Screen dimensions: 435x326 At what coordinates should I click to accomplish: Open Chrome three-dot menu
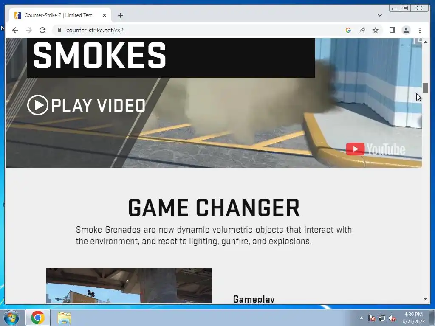[x=420, y=30]
